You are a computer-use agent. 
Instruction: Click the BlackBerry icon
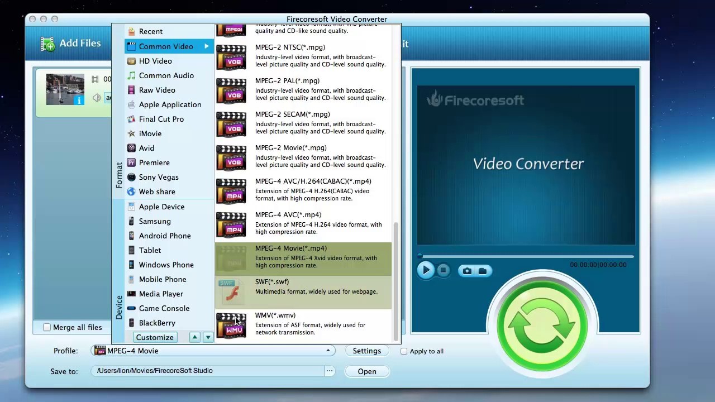(x=131, y=323)
